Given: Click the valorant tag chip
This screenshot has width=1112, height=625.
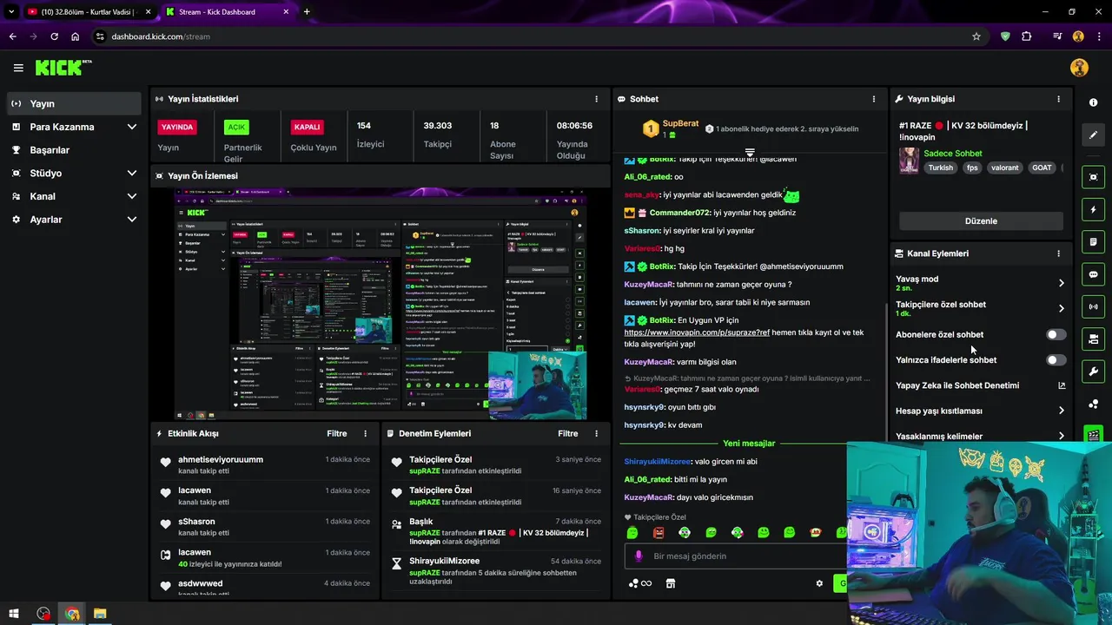Looking at the screenshot, I should point(1004,168).
